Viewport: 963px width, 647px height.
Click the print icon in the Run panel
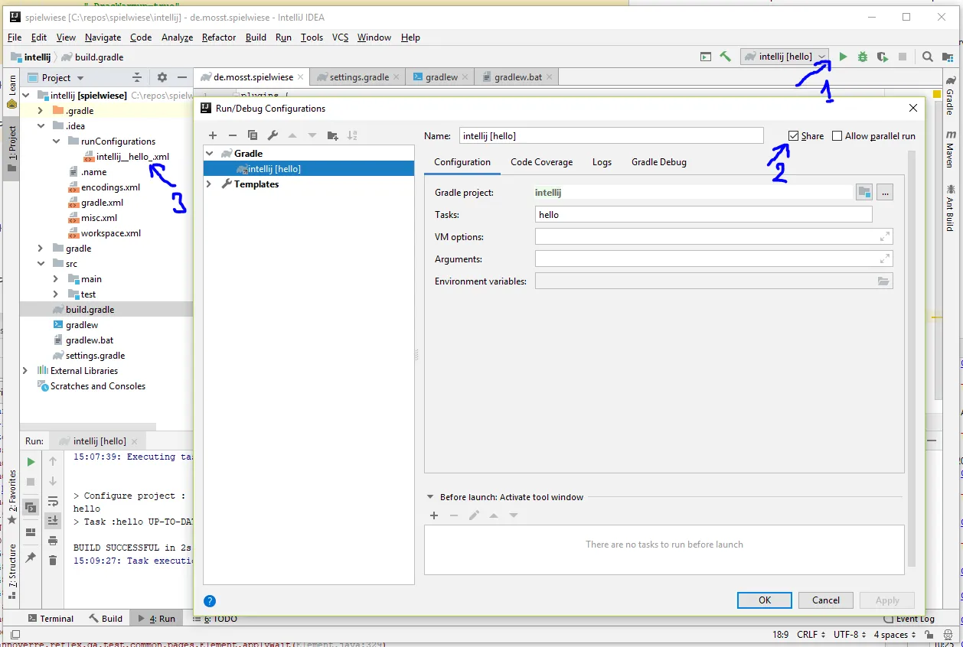(53, 541)
